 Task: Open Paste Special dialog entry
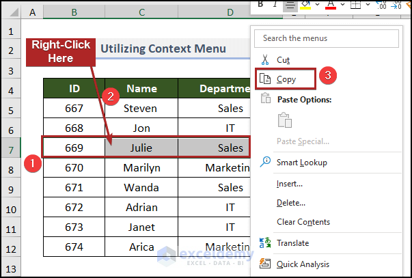(303, 141)
